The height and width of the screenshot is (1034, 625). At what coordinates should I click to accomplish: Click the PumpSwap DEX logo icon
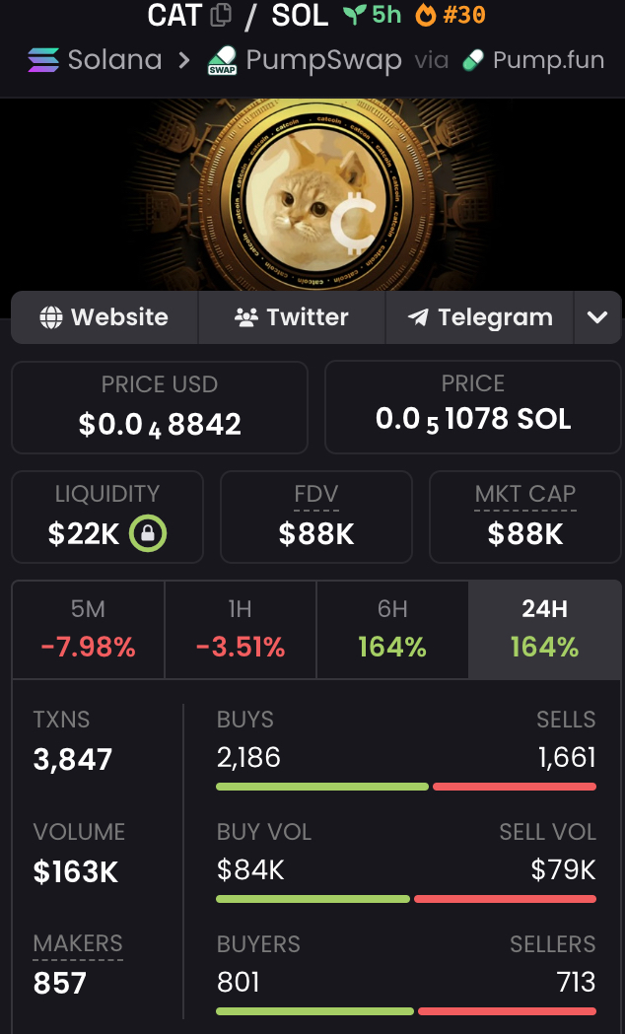pyautogui.click(x=222, y=62)
